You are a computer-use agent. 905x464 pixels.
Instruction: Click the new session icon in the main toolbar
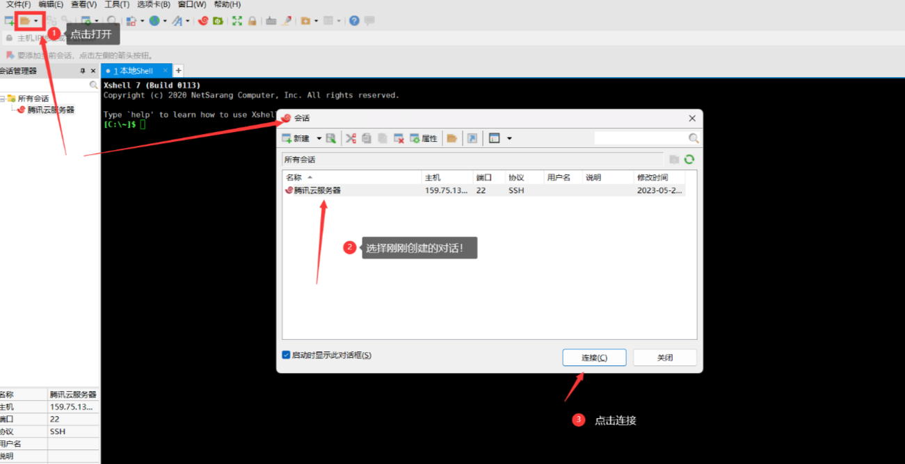(9, 21)
